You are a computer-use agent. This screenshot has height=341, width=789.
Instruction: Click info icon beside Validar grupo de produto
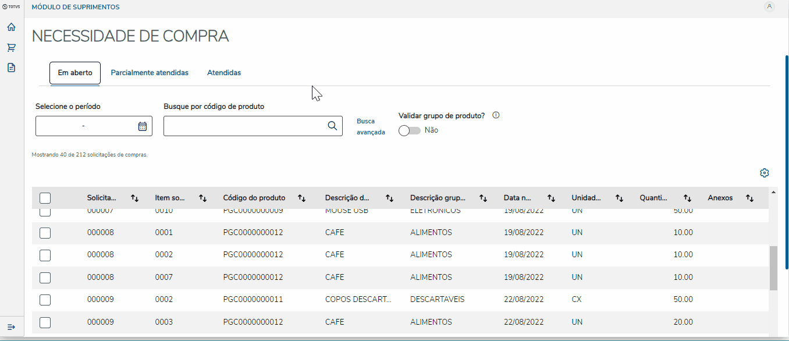pos(496,115)
